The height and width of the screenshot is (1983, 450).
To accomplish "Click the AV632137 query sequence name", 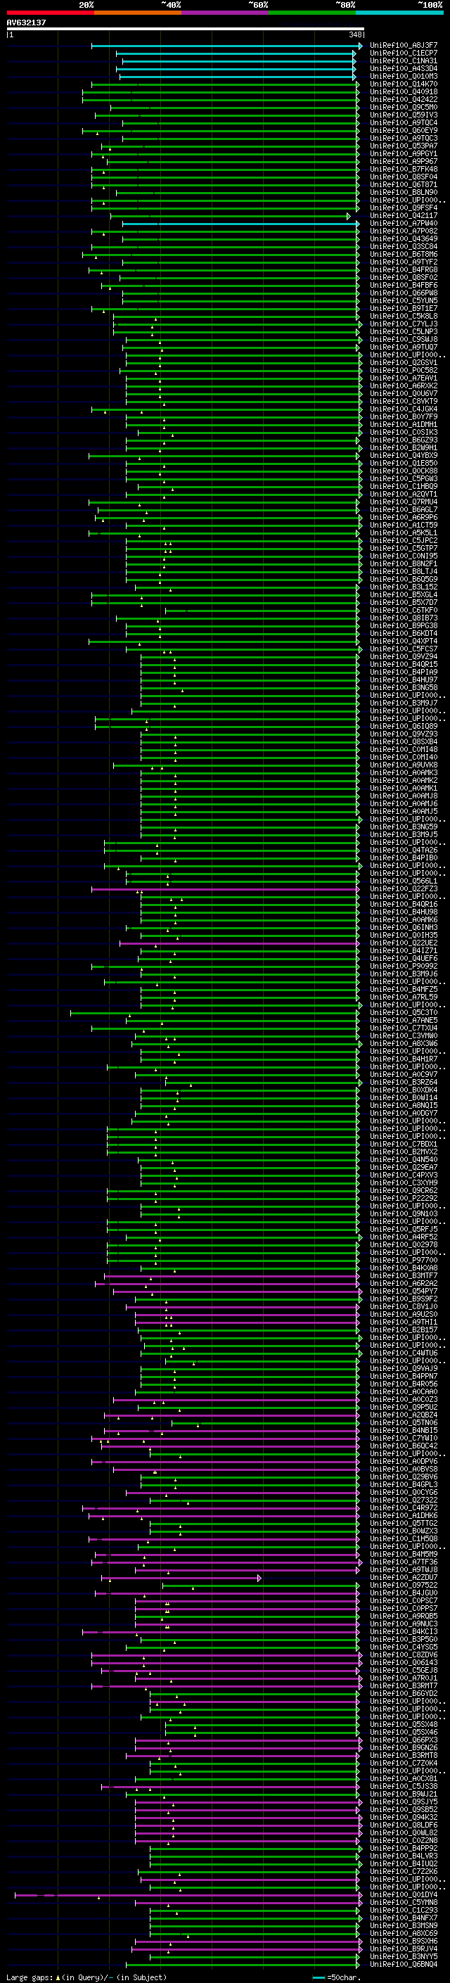I will [26, 23].
